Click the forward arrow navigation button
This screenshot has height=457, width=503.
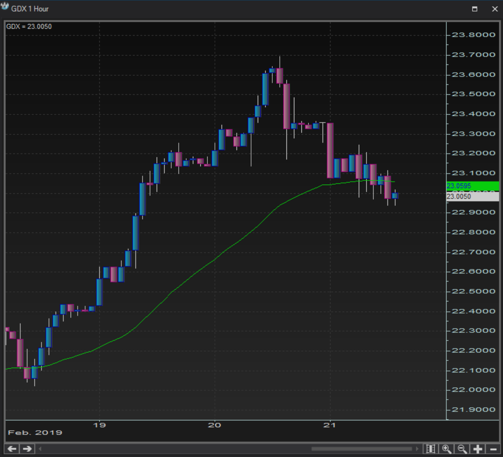27,449
